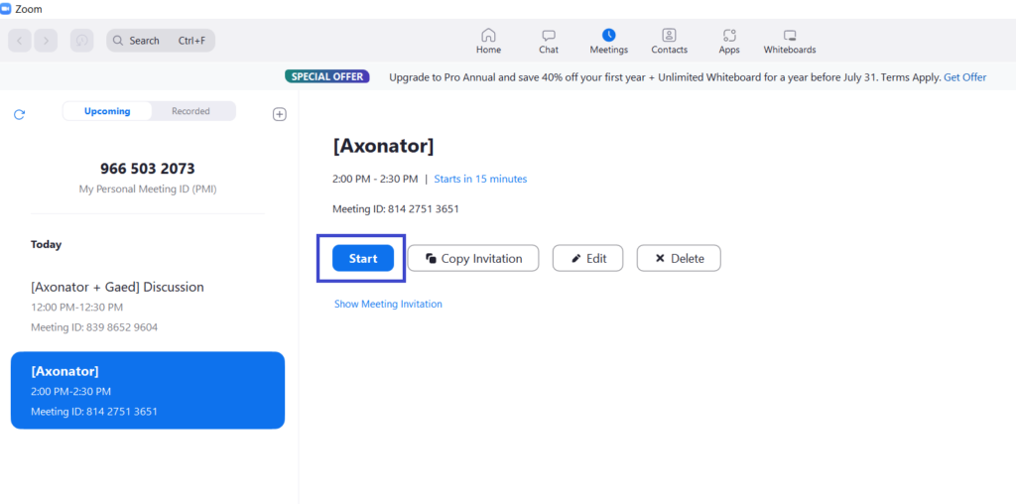Switch to the Upcoming tab

[107, 111]
